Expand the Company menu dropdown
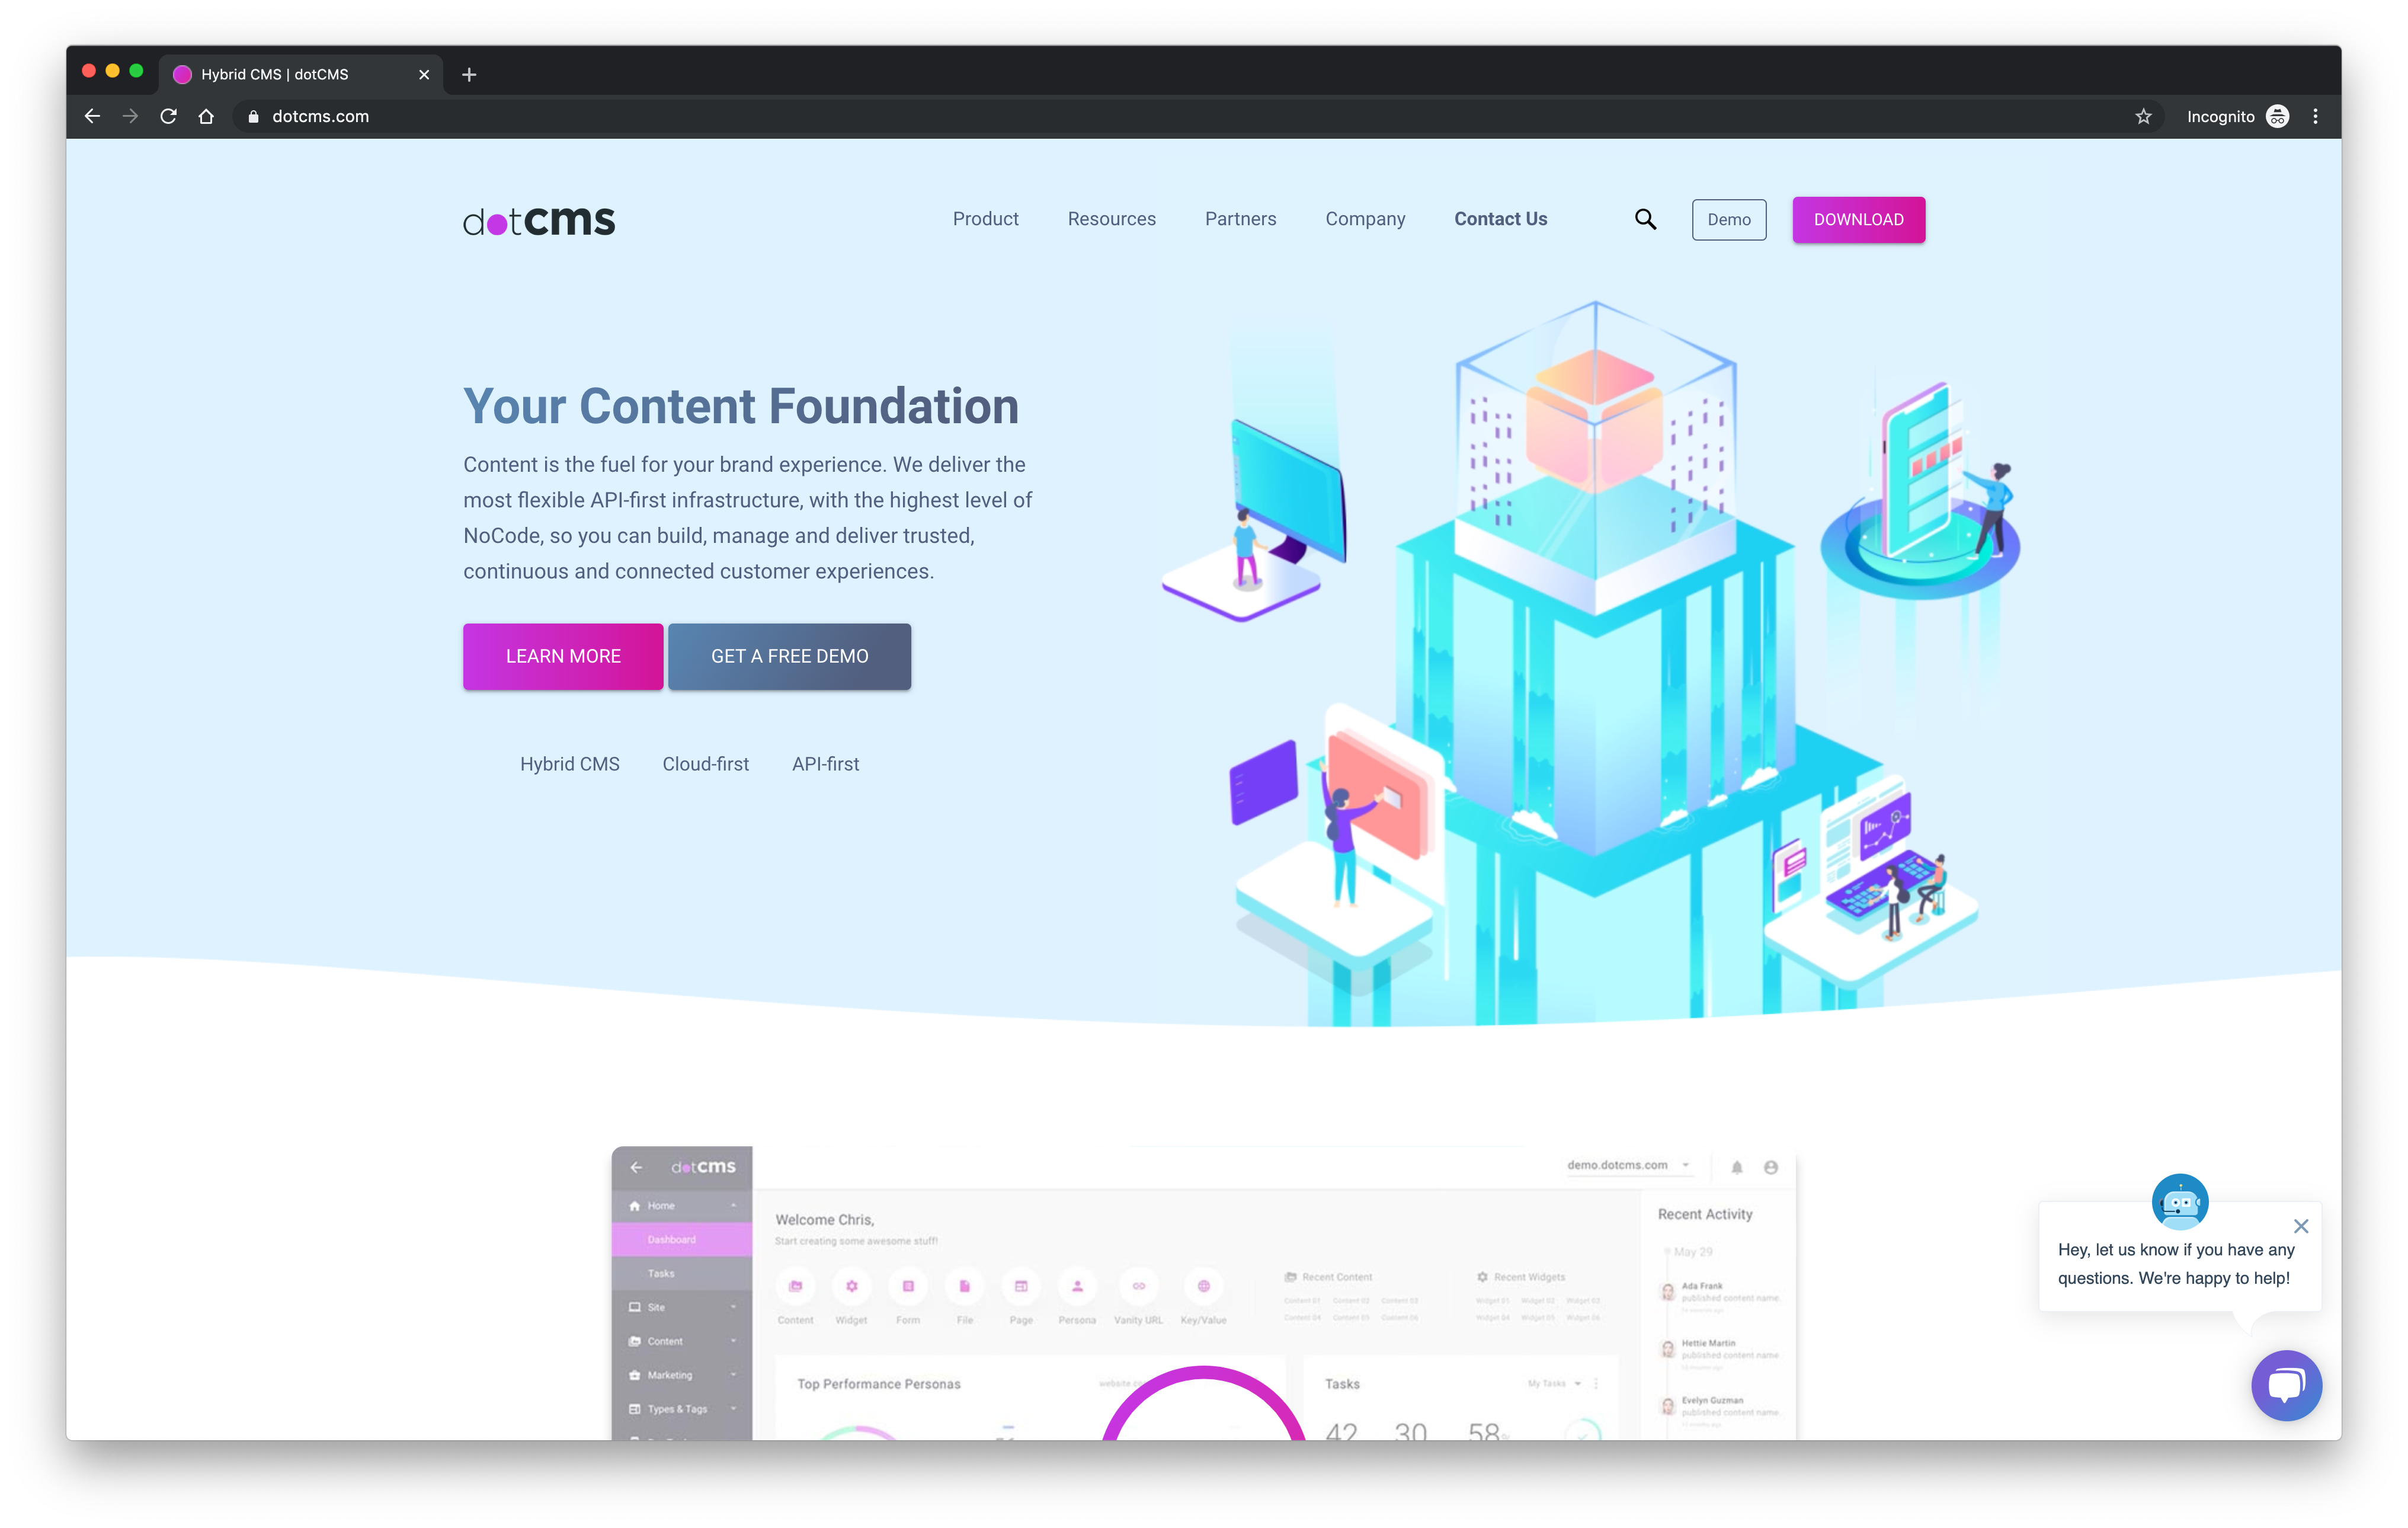Image resolution: width=2408 pixels, height=1528 pixels. (1366, 218)
